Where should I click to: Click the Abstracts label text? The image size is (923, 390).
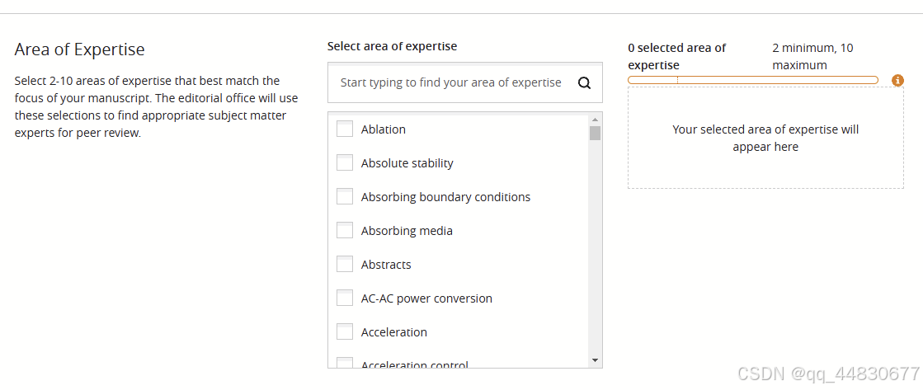pos(386,265)
